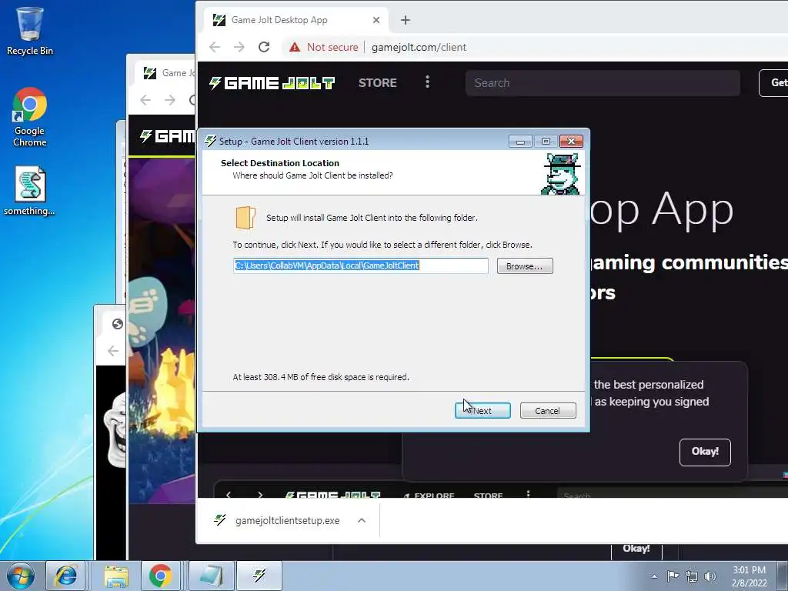Select the Game Jolt tab in the second Chrome window
Screen dimensions: 788x591
(x=165, y=73)
